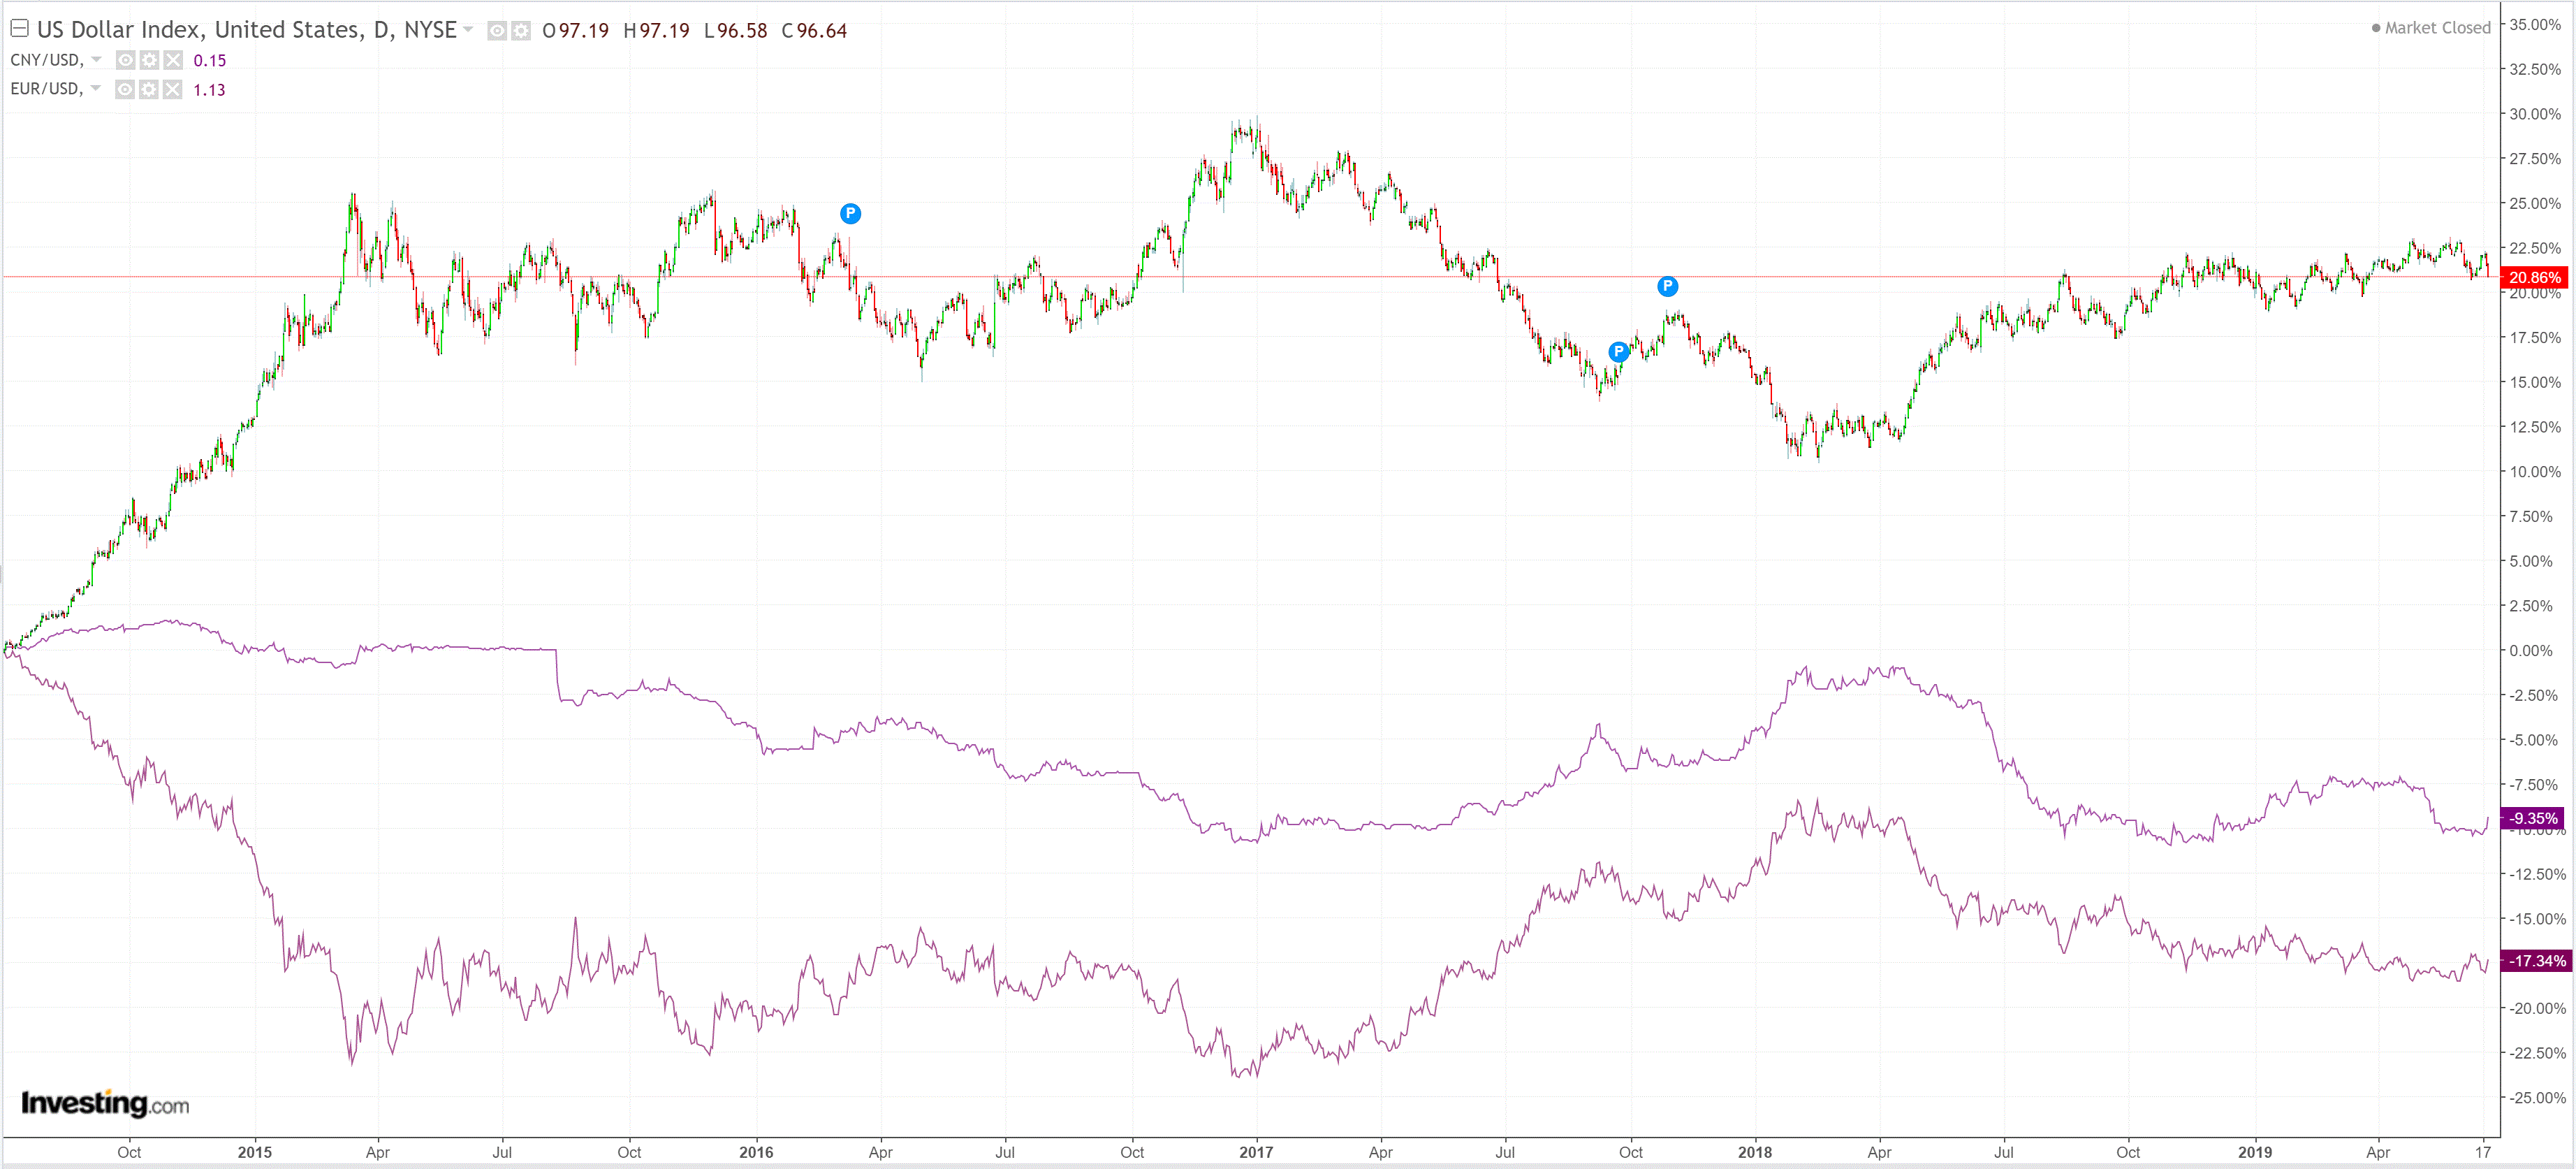The height and width of the screenshot is (1169, 2576).
Task: Click the purple -9.35% axis label
Action: pyautogui.click(x=2532, y=818)
